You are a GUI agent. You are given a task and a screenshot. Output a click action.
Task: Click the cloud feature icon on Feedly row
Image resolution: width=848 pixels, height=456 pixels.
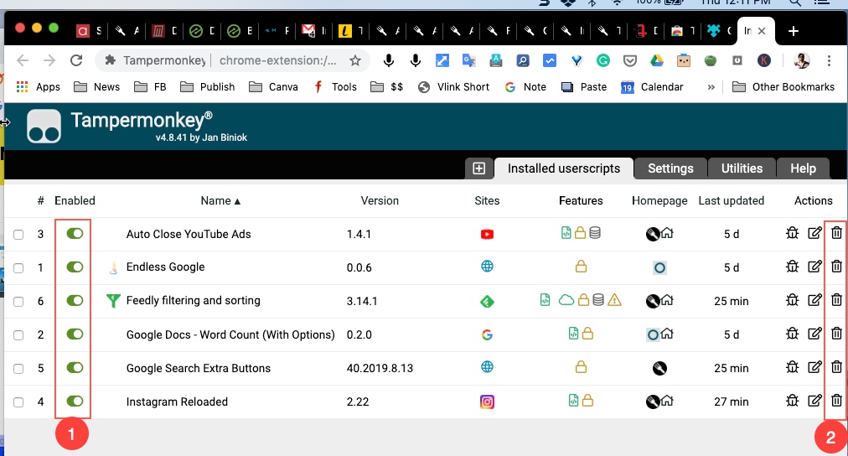566,300
